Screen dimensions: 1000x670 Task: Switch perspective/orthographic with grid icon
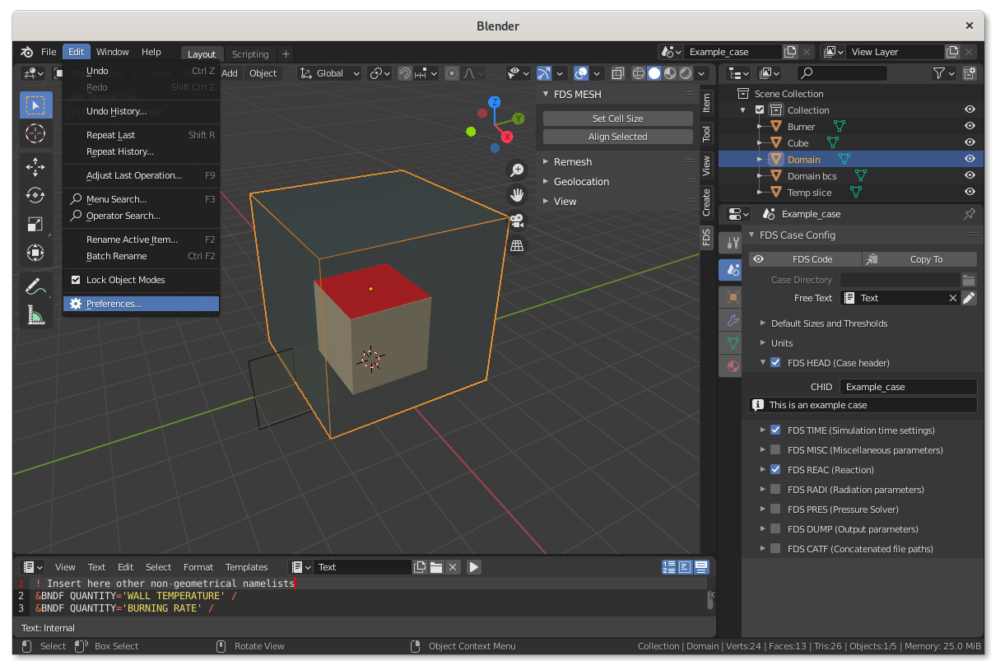[517, 245]
